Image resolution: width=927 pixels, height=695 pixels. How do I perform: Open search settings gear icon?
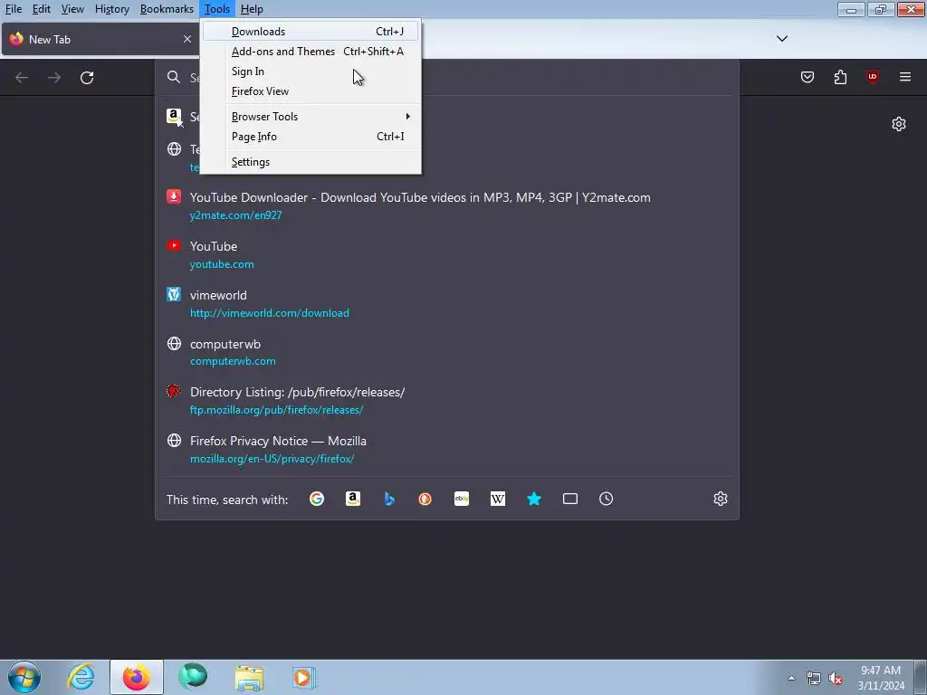point(720,499)
